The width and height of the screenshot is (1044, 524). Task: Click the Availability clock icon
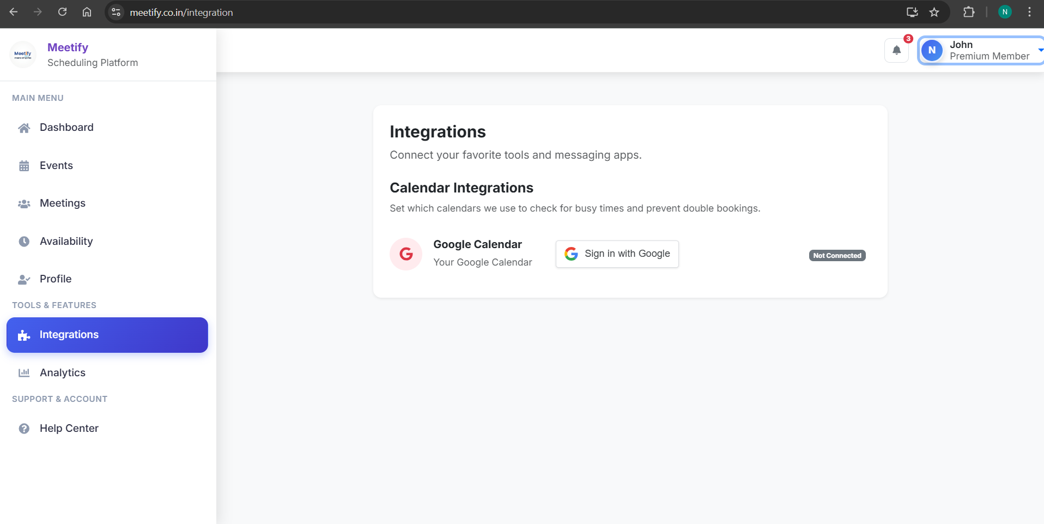(24, 241)
